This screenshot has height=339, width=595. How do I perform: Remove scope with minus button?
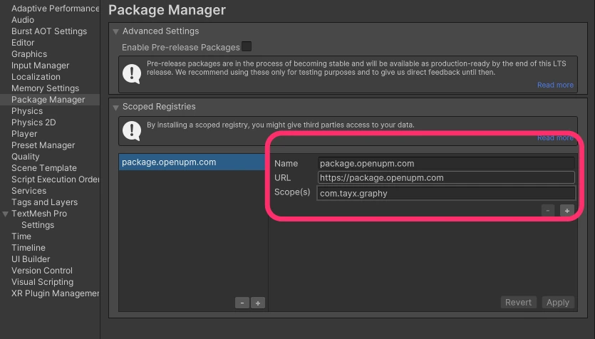click(548, 211)
